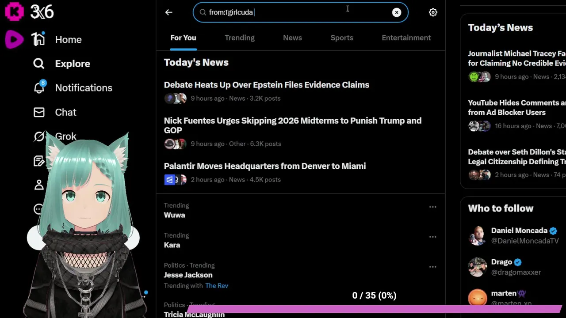Open the Sports tab
The height and width of the screenshot is (318, 566).
[342, 38]
